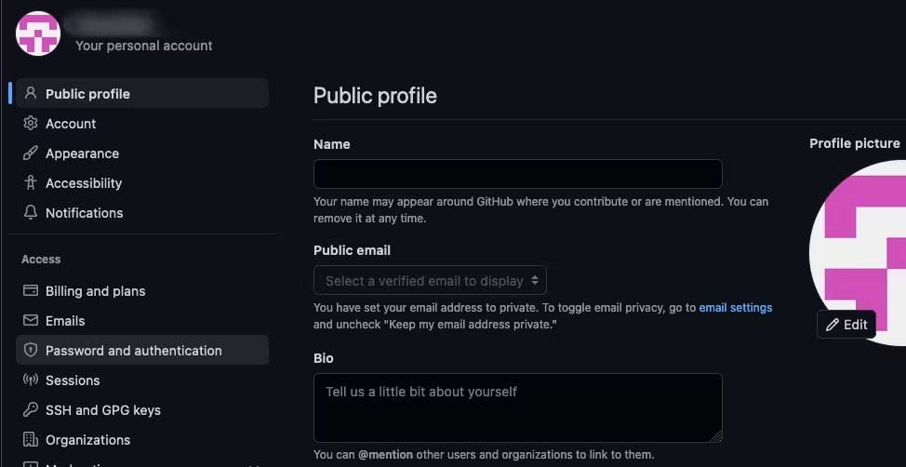Click the accessibility figure icon
The width and height of the screenshot is (906, 467).
point(31,182)
